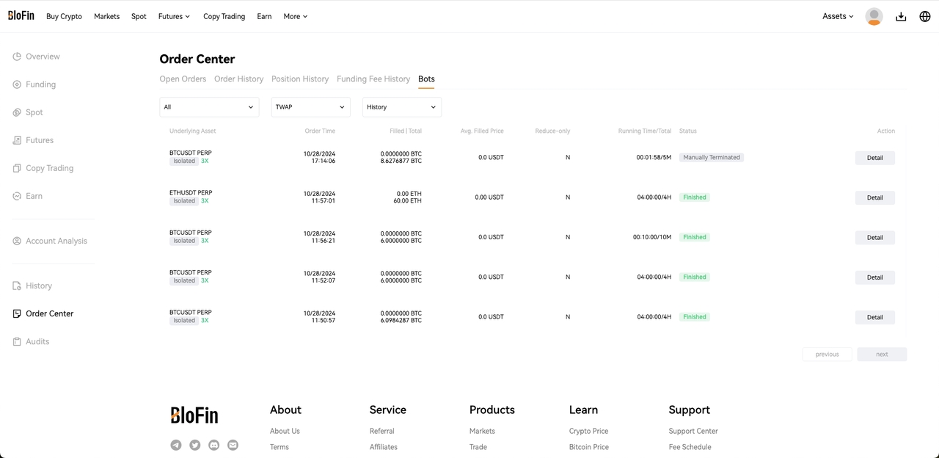Click the BloFin footer logo
This screenshot has width=939, height=458.
(194, 415)
